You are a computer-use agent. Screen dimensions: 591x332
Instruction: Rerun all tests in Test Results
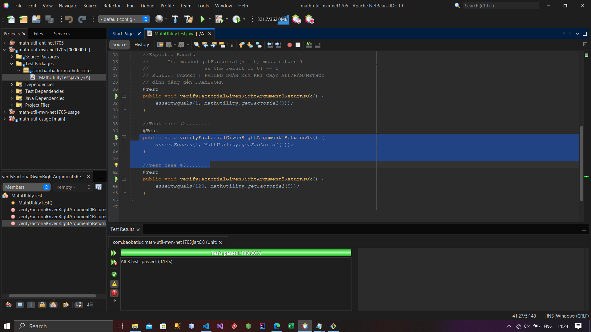point(114,253)
